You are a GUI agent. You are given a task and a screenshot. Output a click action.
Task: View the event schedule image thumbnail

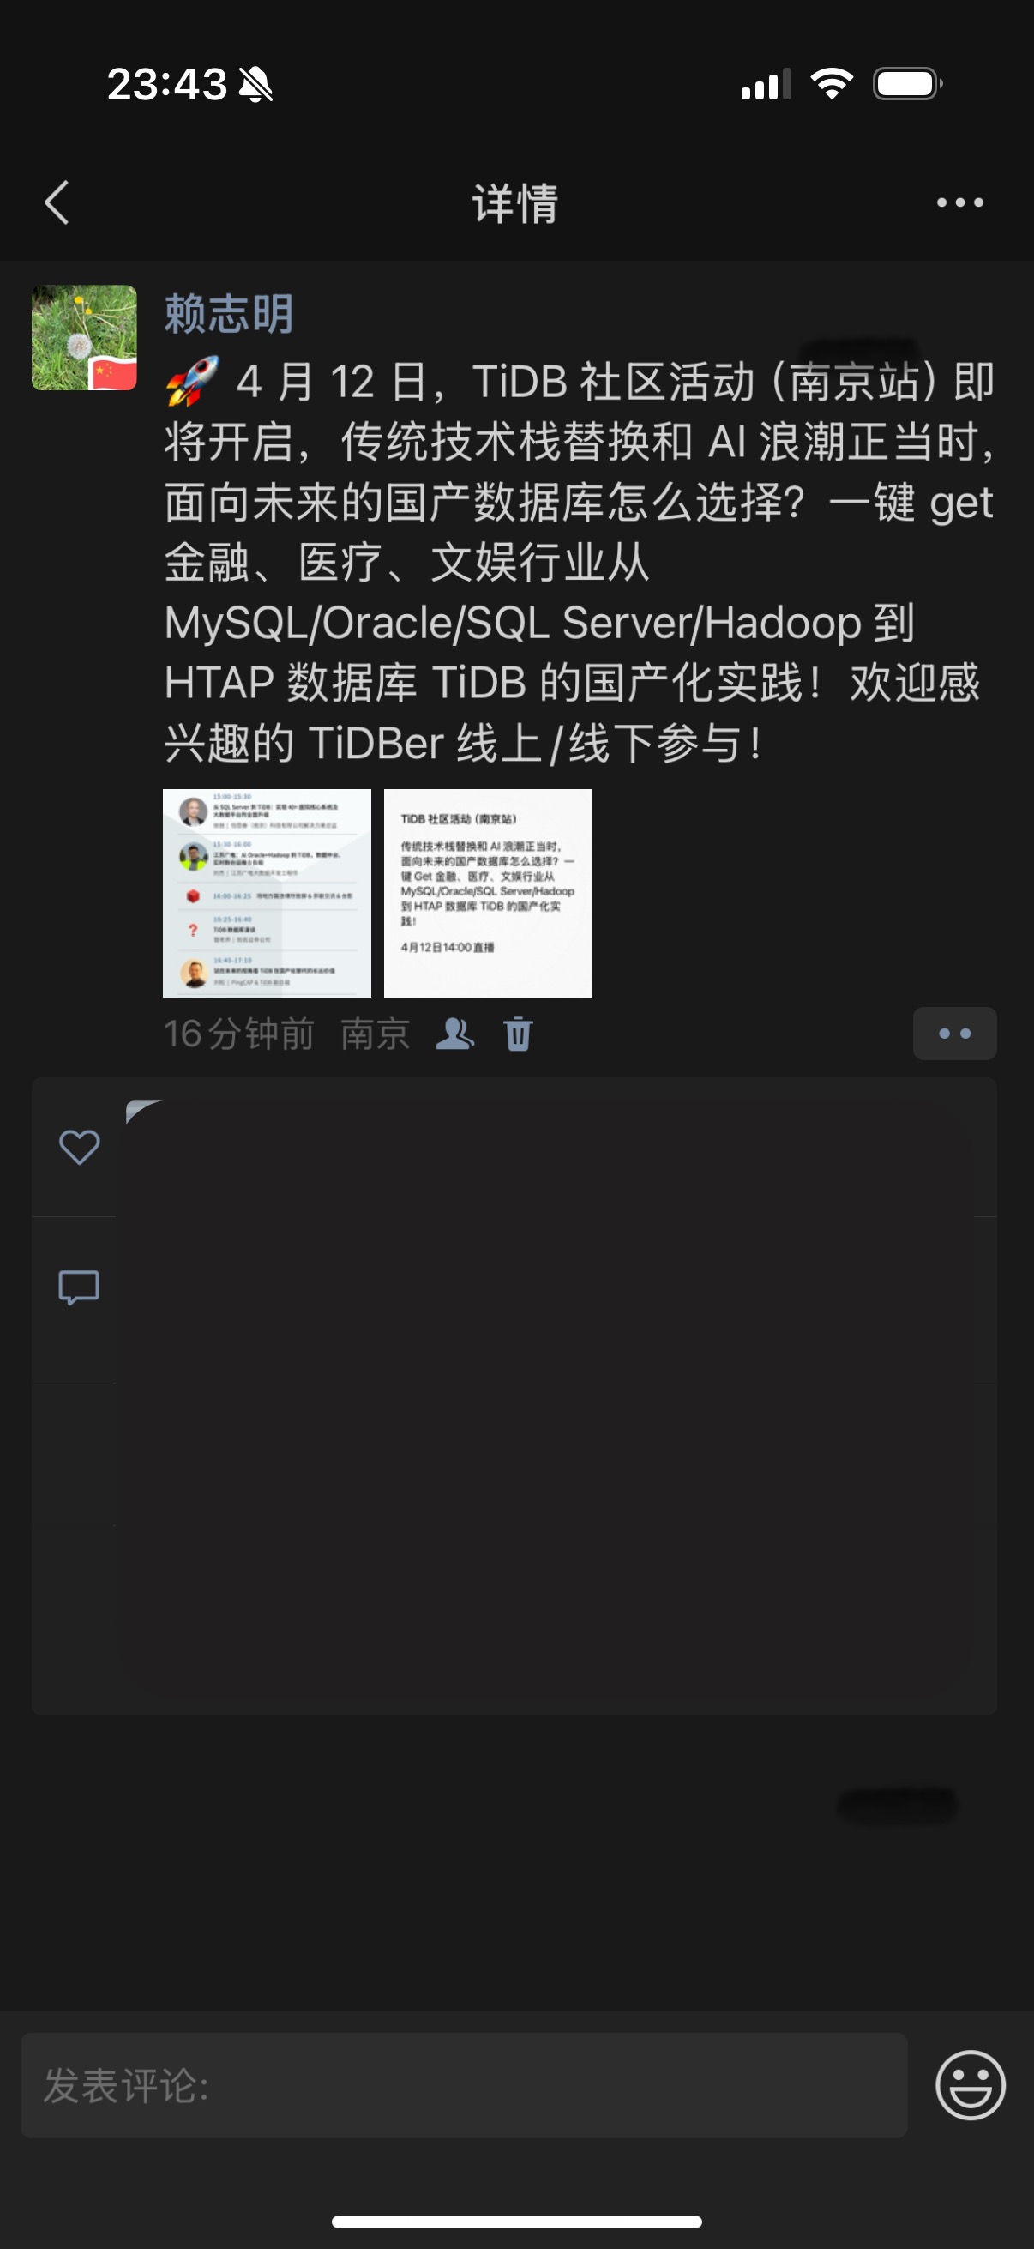coord(267,893)
